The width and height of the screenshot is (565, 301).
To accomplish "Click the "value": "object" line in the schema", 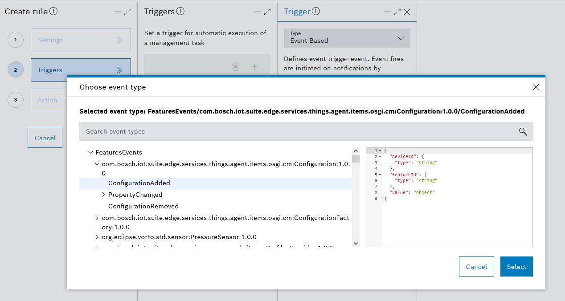I will 412,193.
